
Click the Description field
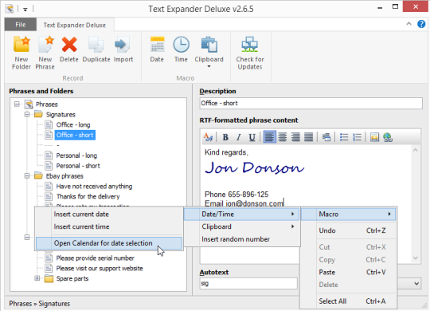click(311, 103)
